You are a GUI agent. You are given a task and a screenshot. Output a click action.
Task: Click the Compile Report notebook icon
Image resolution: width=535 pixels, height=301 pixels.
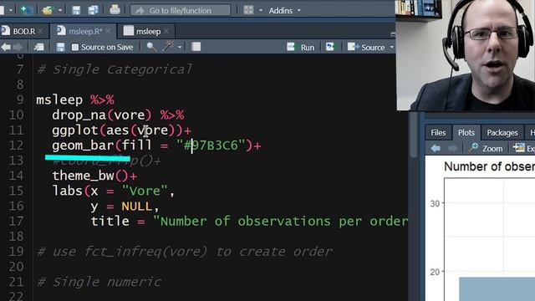coord(196,47)
